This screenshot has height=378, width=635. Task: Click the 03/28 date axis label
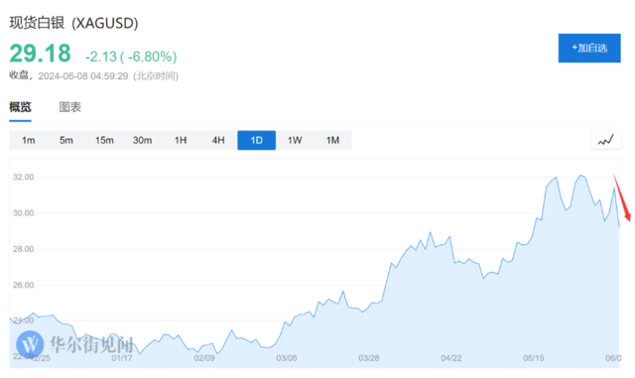(x=369, y=358)
